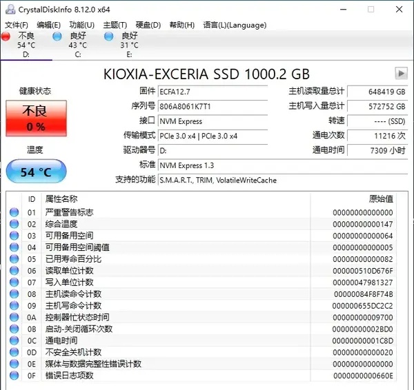Click the status orb on row 09 主机写命令计数

pyautogui.click(x=14, y=305)
